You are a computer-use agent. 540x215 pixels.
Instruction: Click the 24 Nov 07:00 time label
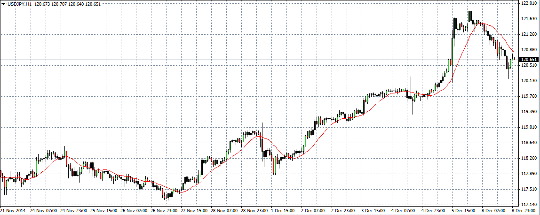[43, 210]
